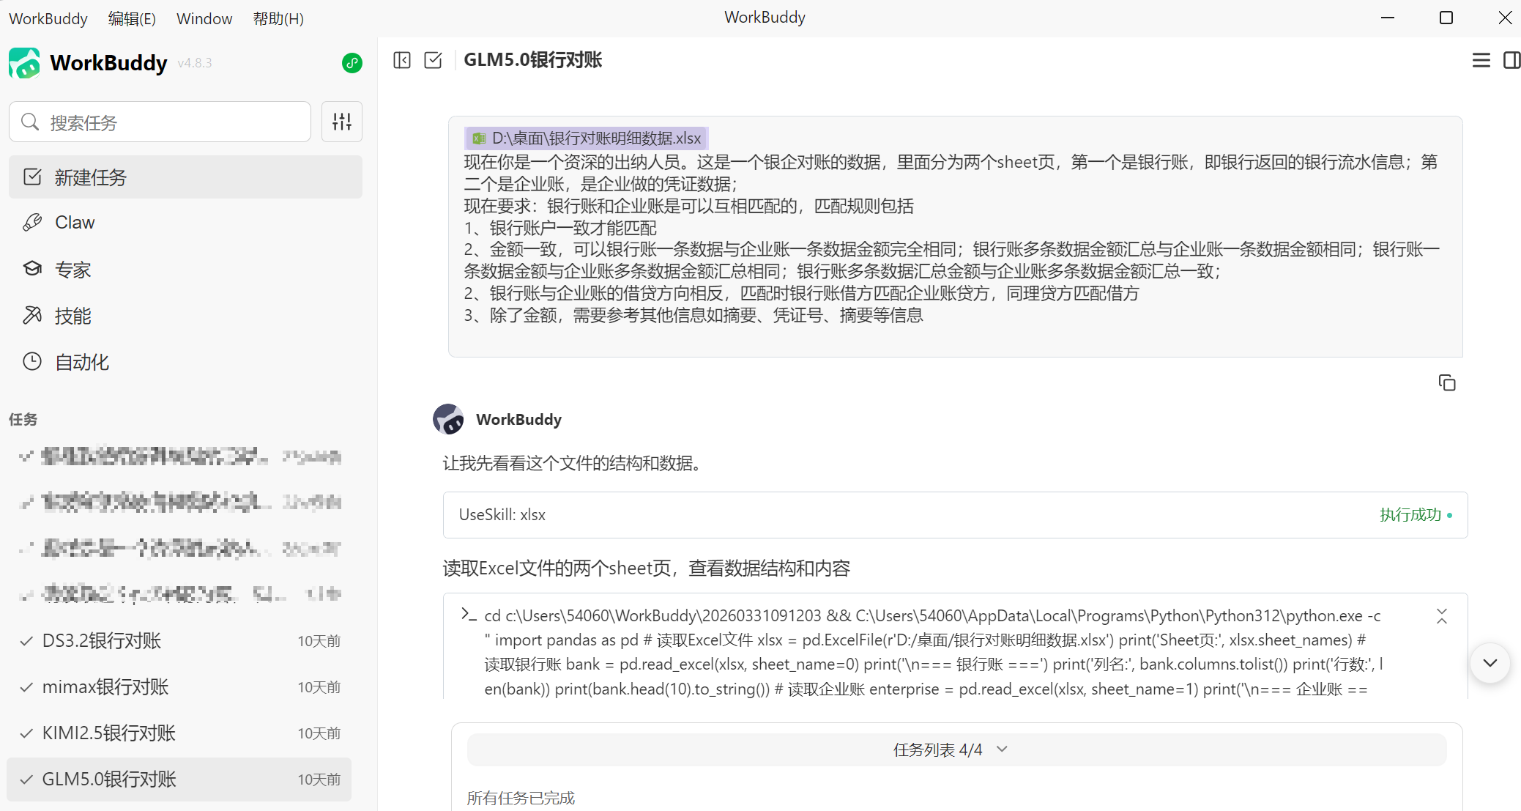Collapse the command output block
The width and height of the screenshot is (1521, 811).
(x=1441, y=616)
